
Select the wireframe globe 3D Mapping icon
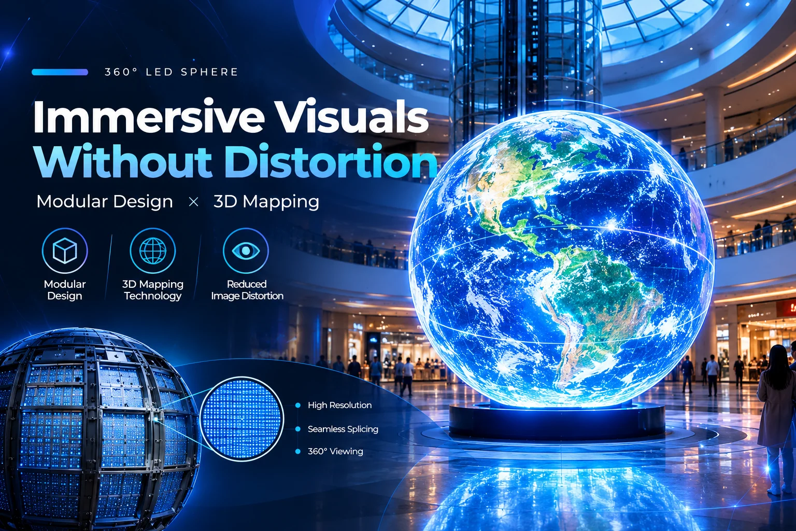(x=153, y=251)
